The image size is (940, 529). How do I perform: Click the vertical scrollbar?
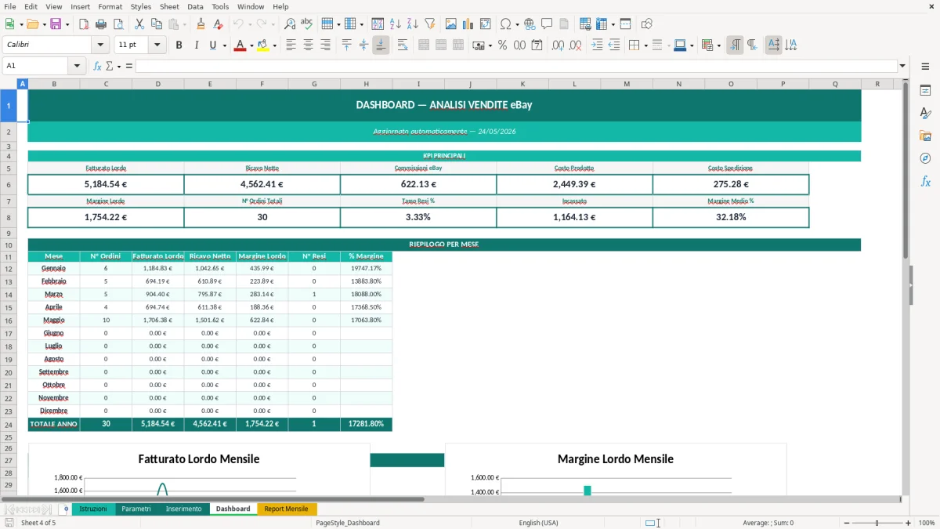pyautogui.click(x=906, y=286)
